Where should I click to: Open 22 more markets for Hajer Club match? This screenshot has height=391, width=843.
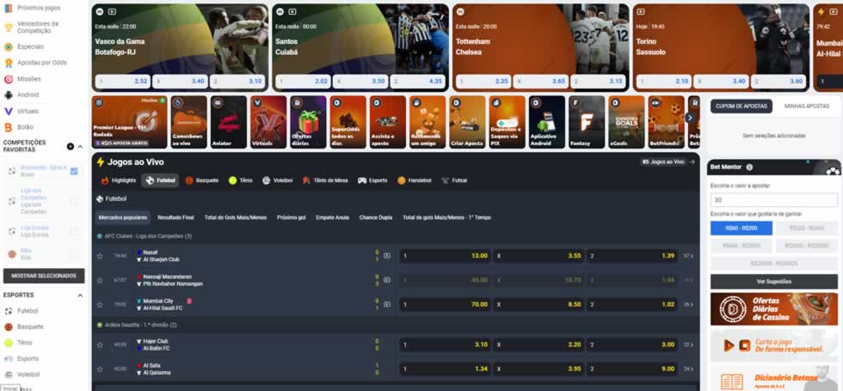[x=688, y=345]
